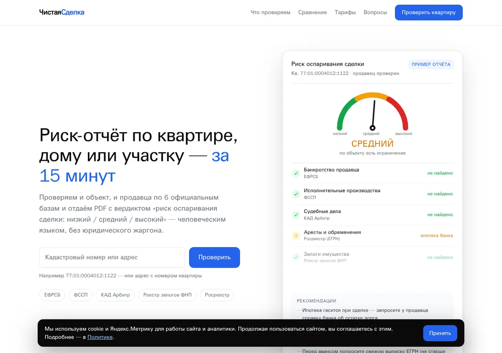
Task: Open the Политике link in cookie banner
Action: pos(100,337)
